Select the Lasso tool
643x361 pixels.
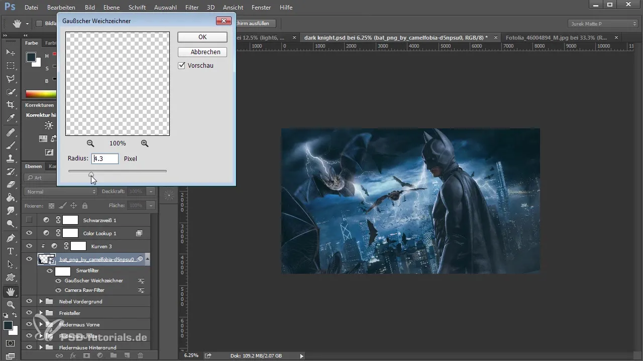pyautogui.click(x=10, y=79)
